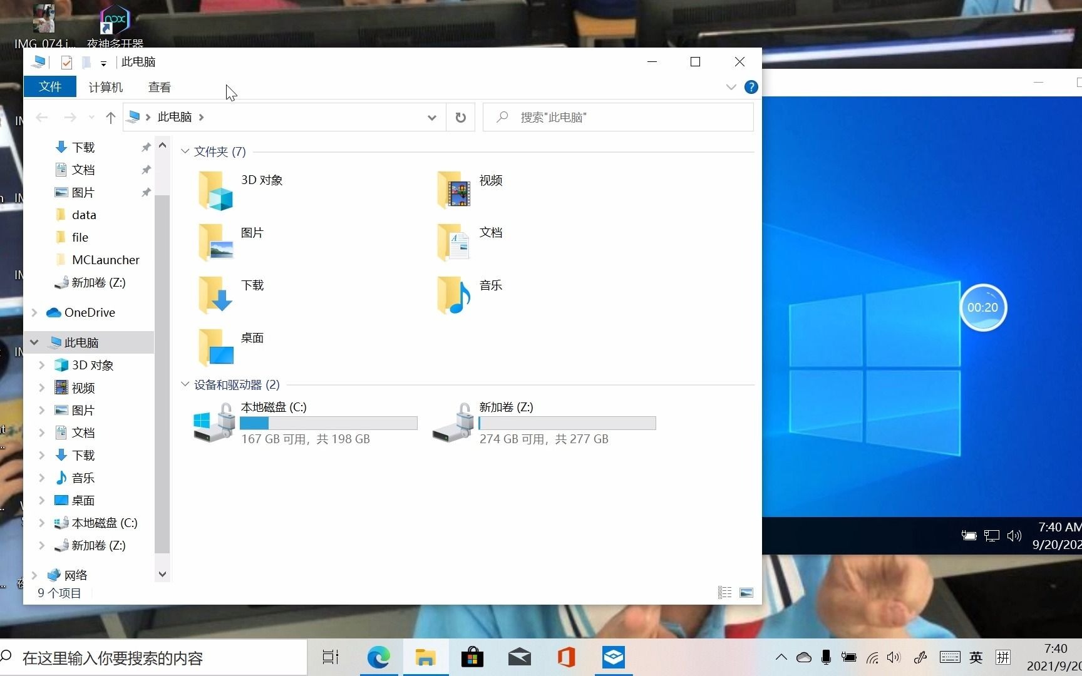The image size is (1082, 676).
Task: Open Microsoft Edge from the taskbar
Action: point(378,657)
